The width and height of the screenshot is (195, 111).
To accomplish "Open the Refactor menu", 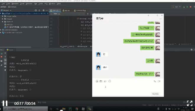I will click(29, 4).
